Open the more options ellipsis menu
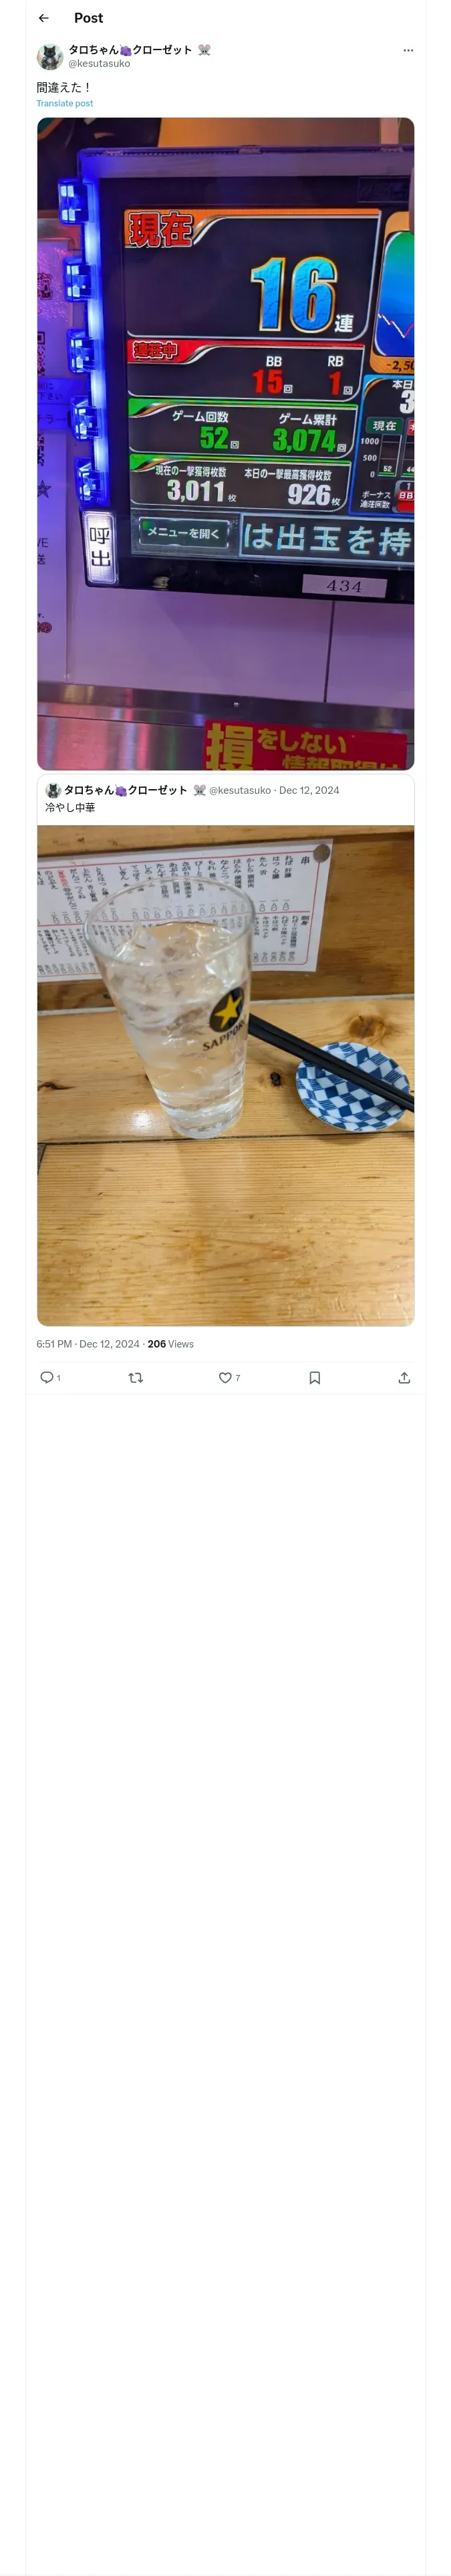Viewport: 451px width, 2576px height. pos(408,50)
